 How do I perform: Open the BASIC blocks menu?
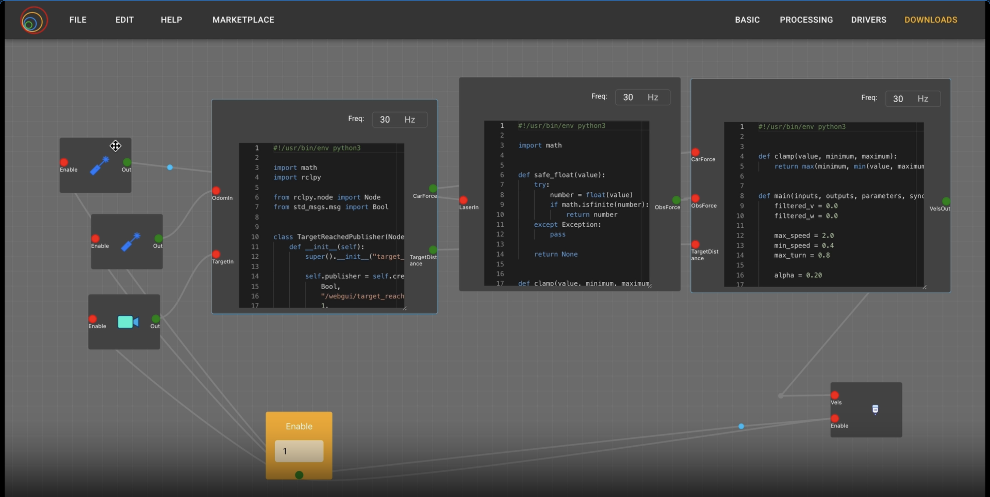click(747, 20)
